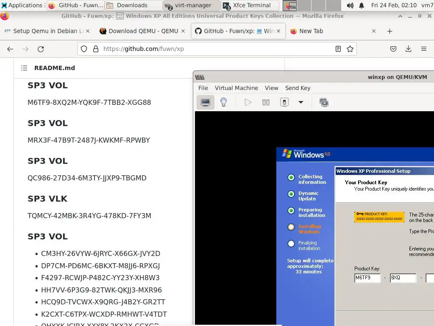The width and height of the screenshot is (434, 326).
Task: Focus second Product Key field 8XQ
Action: tap(403, 278)
